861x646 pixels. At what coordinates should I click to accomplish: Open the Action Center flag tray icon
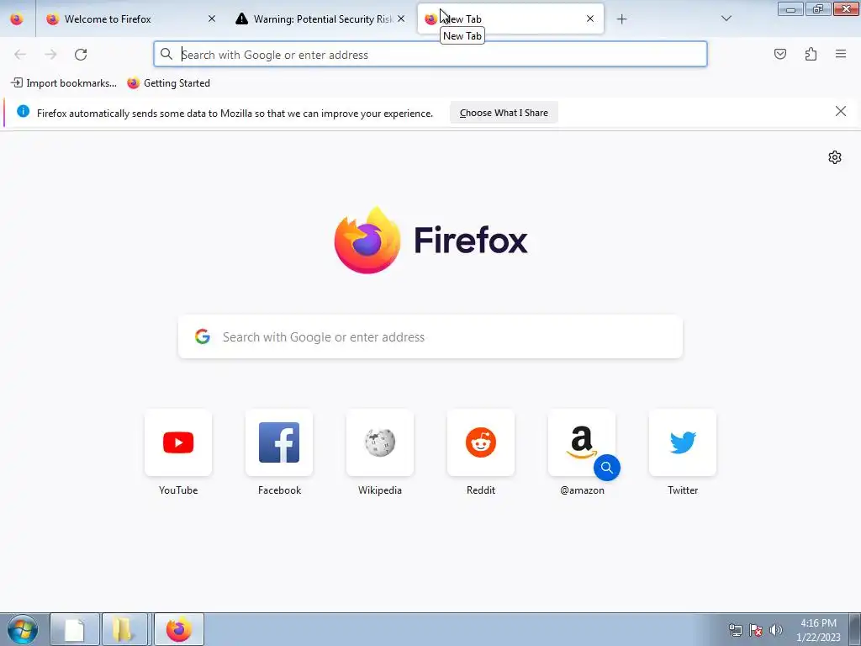tap(756, 630)
